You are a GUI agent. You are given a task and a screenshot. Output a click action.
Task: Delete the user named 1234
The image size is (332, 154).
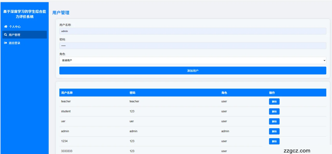point(274,141)
